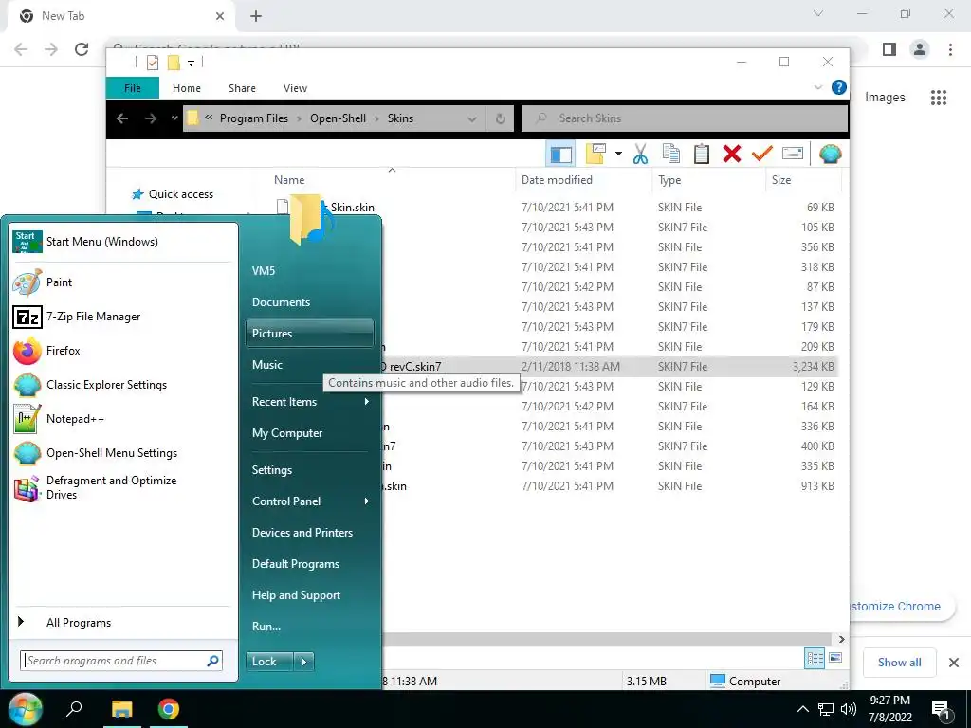
Task: Click the Lock button
Action: (x=270, y=662)
